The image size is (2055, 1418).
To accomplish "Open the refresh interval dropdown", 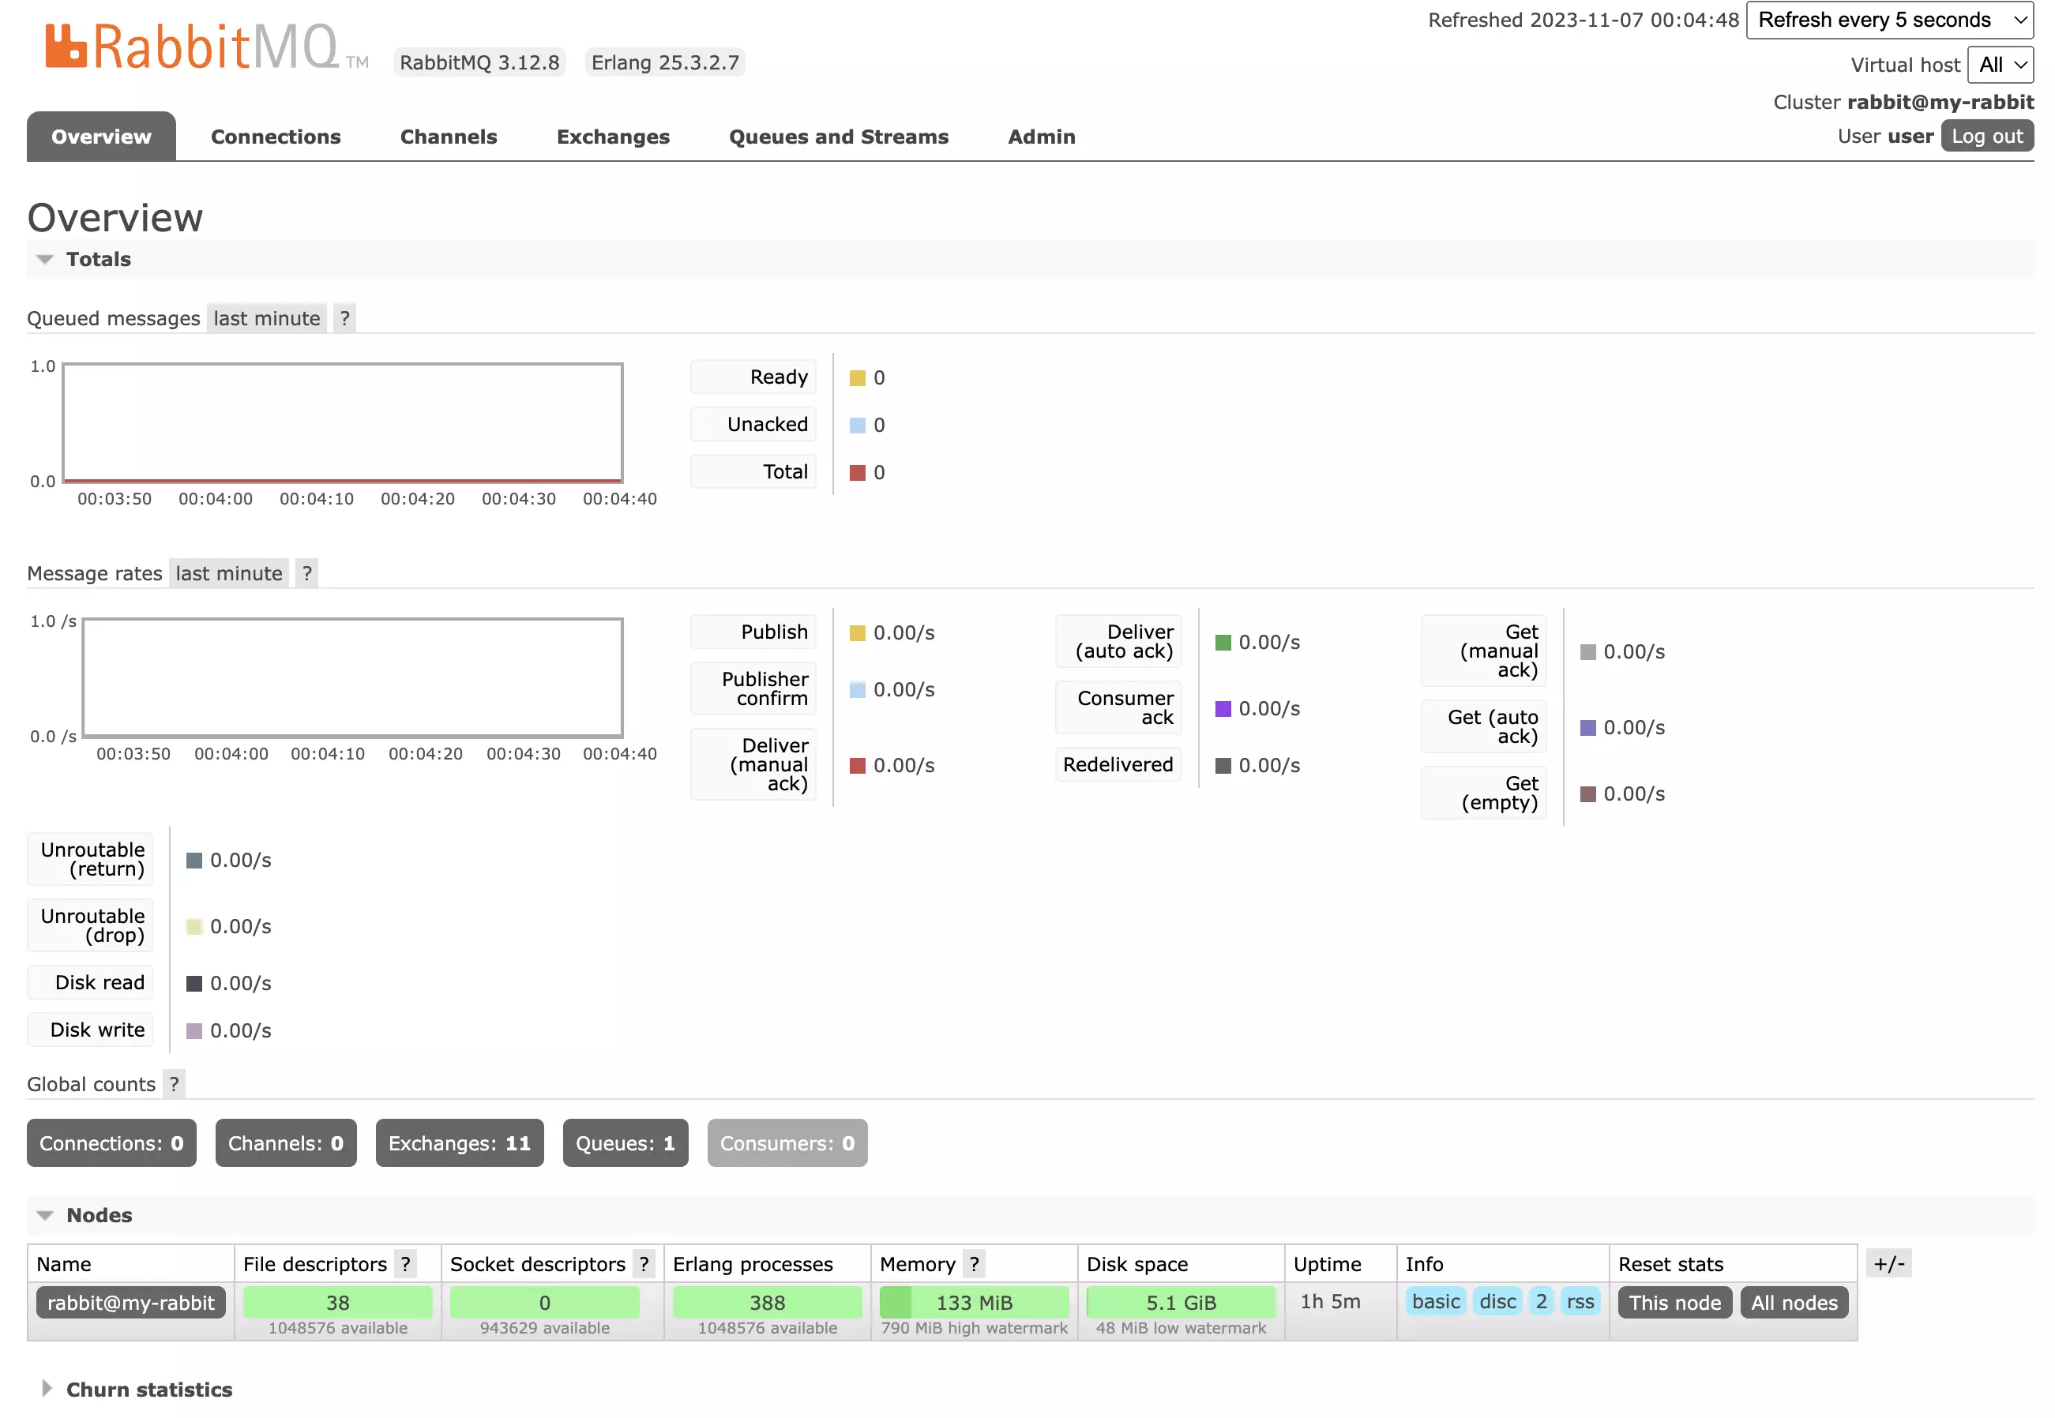I will click(1890, 20).
